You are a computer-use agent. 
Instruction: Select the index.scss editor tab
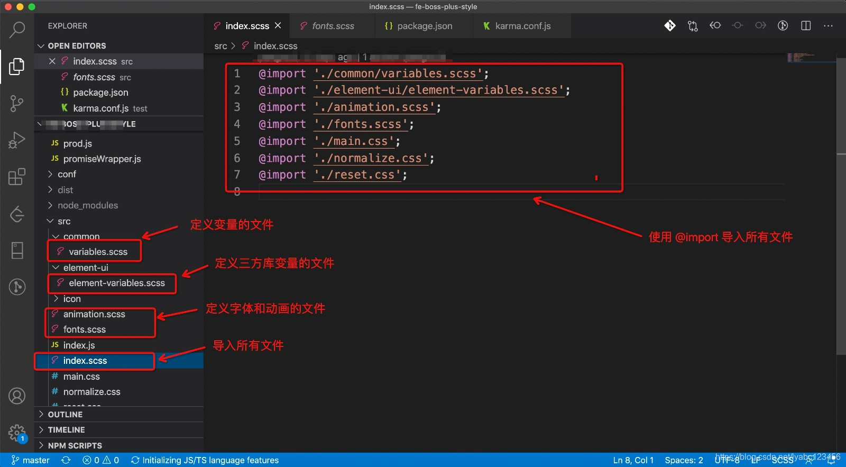coord(247,26)
